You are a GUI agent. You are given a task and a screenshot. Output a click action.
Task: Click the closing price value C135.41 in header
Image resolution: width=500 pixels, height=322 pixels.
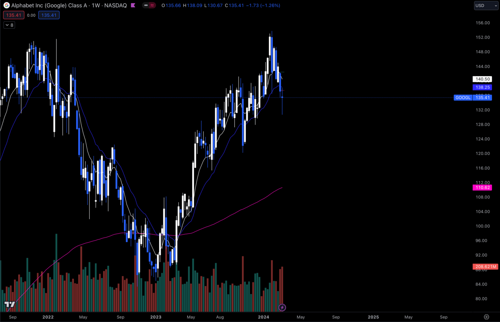pos(235,5)
